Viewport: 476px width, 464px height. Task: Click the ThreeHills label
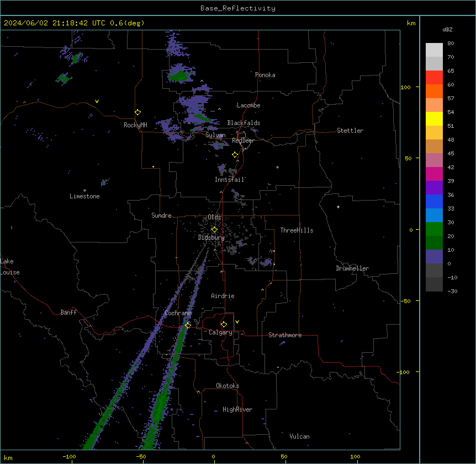tap(297, 230)
